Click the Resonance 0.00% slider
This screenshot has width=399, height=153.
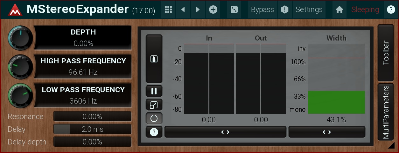point(92,116)
